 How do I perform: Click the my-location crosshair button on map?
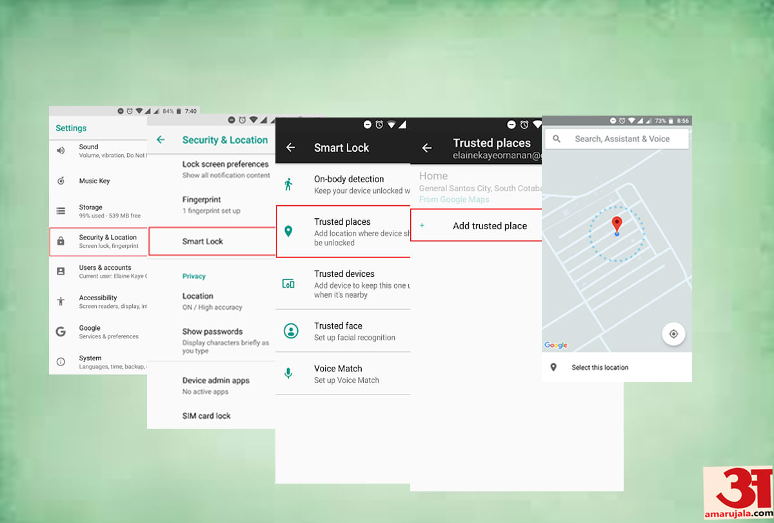(673, 334)
